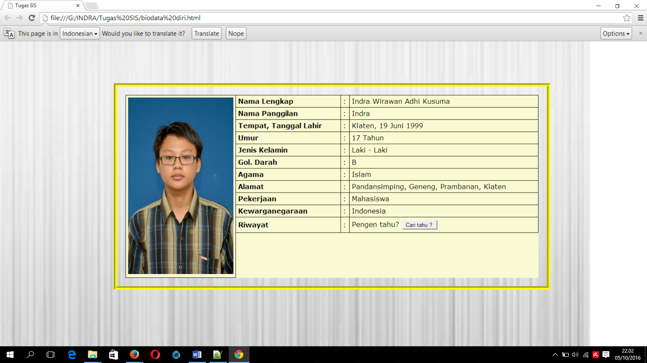
Task: Dismiss translation by clicking Nope
Action: [236, 33]
